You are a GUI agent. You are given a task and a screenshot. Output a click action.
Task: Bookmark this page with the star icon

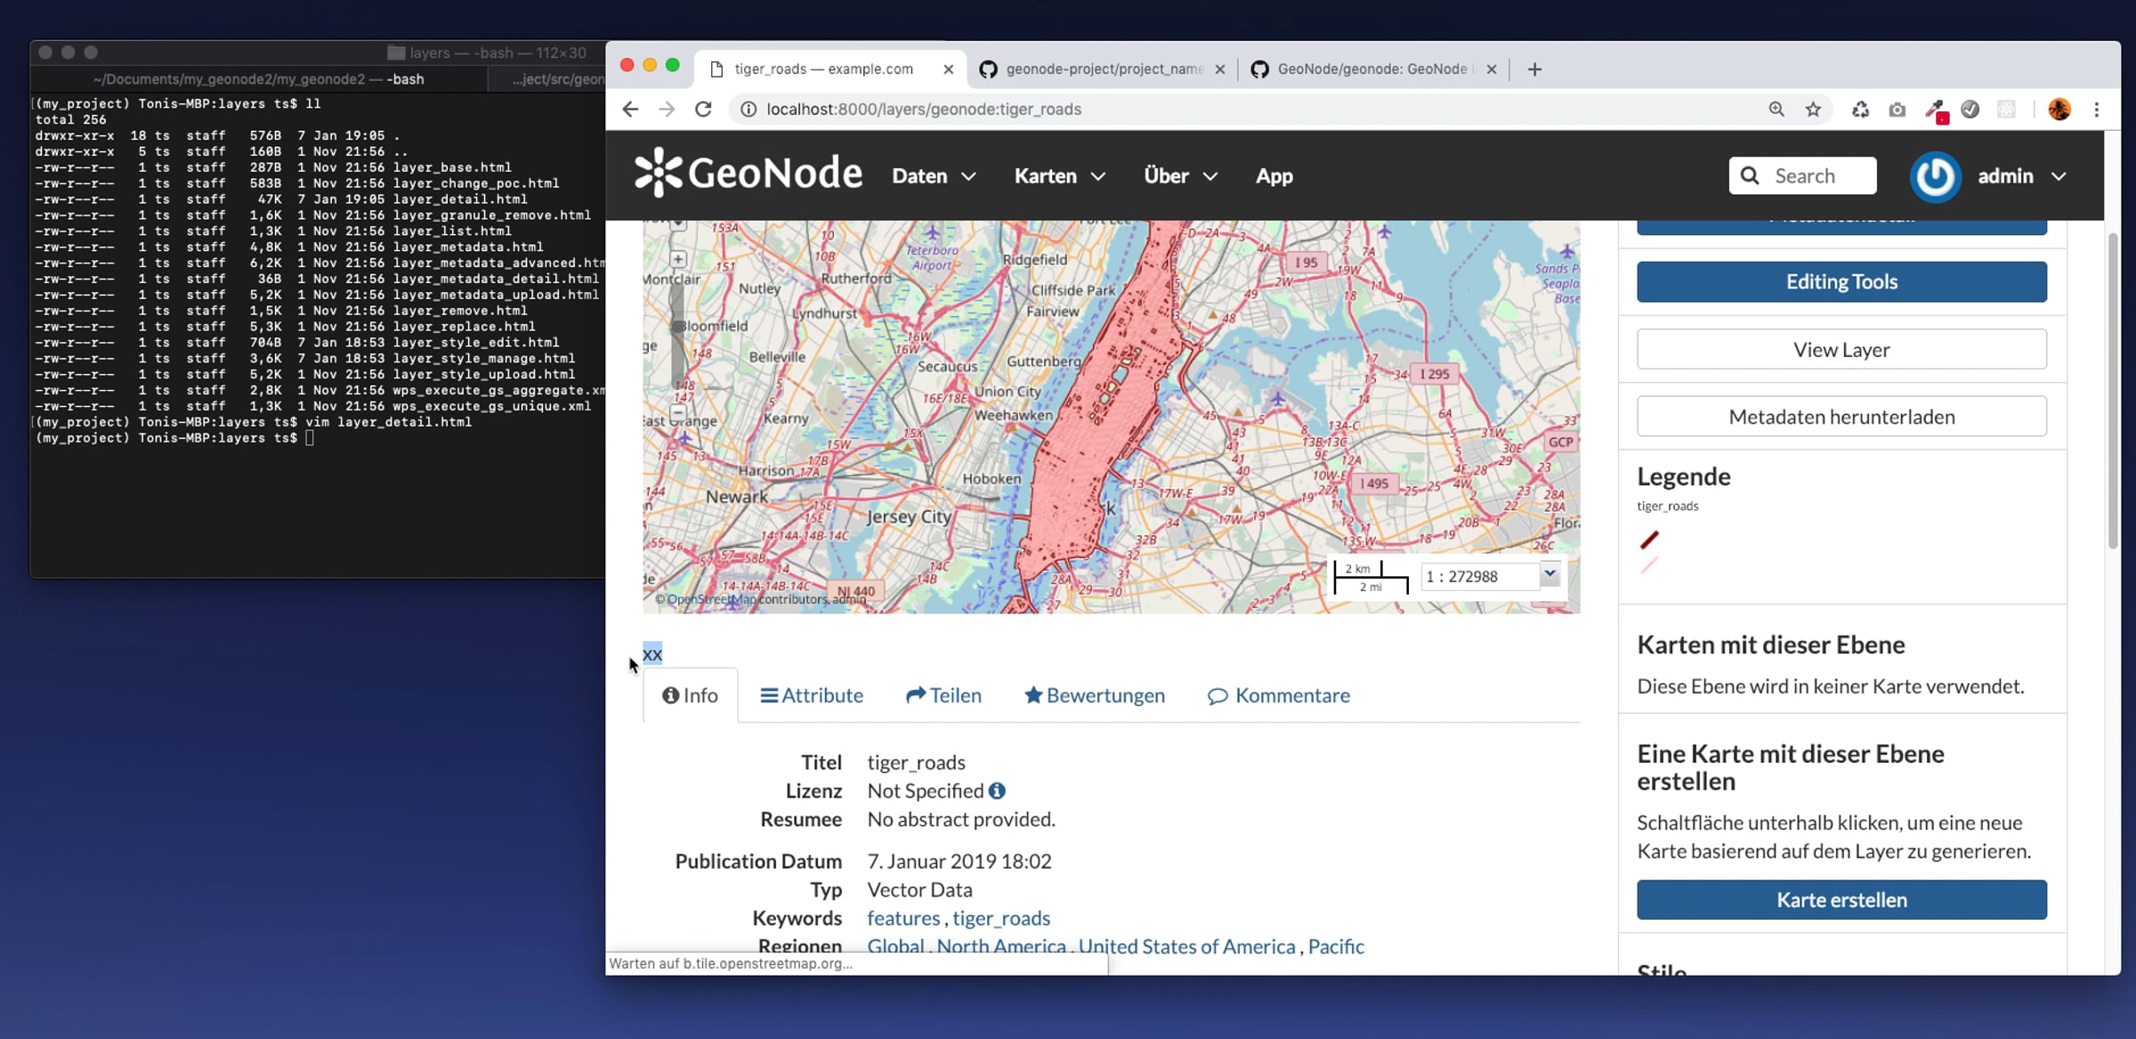pyautogui.click(x=1813, y=110)
